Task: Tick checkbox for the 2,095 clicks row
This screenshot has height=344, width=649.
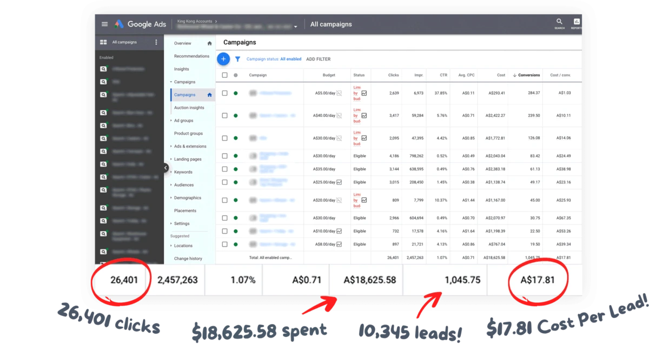Action: tap(225, 138)
